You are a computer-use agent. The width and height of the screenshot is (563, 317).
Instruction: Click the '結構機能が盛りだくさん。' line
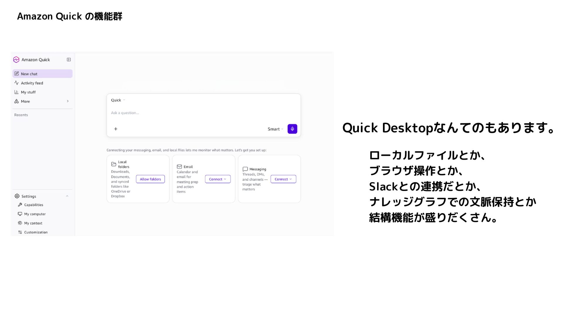tap(433, 217)
